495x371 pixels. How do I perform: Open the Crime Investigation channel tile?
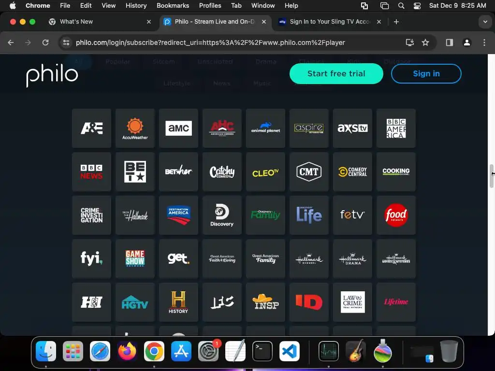click(91, 215)
